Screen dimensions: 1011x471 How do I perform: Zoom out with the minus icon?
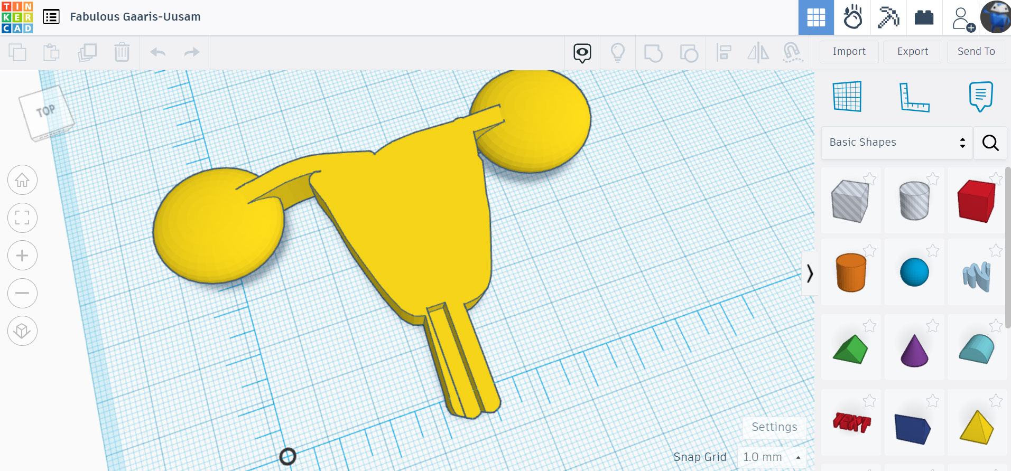point(22,293)
